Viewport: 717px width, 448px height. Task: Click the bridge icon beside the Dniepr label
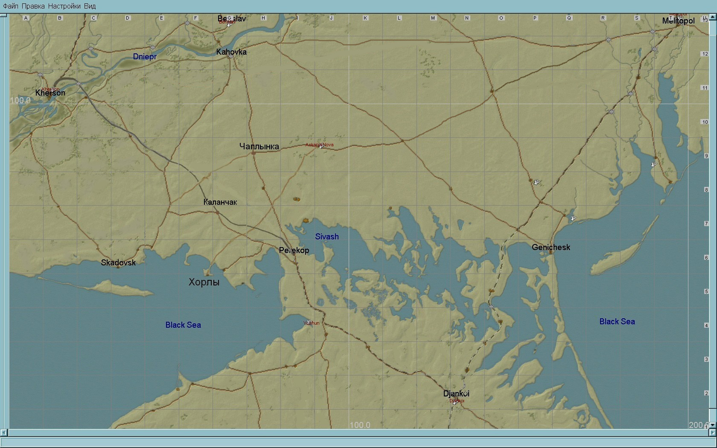pyautogui.click(x=153, y=47)
